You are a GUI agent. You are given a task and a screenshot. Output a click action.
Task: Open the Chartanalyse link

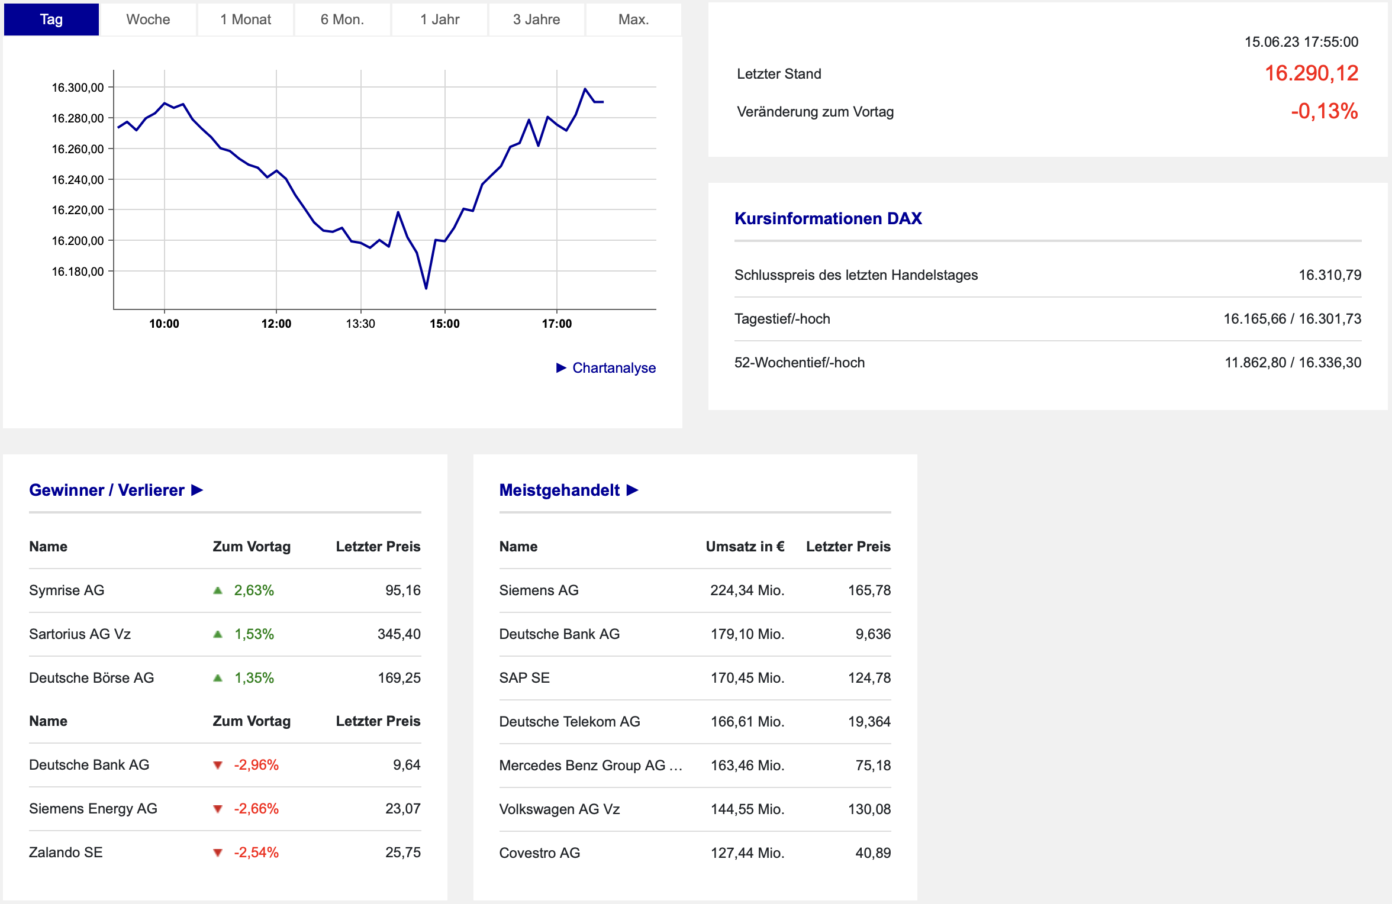(614, 368)
